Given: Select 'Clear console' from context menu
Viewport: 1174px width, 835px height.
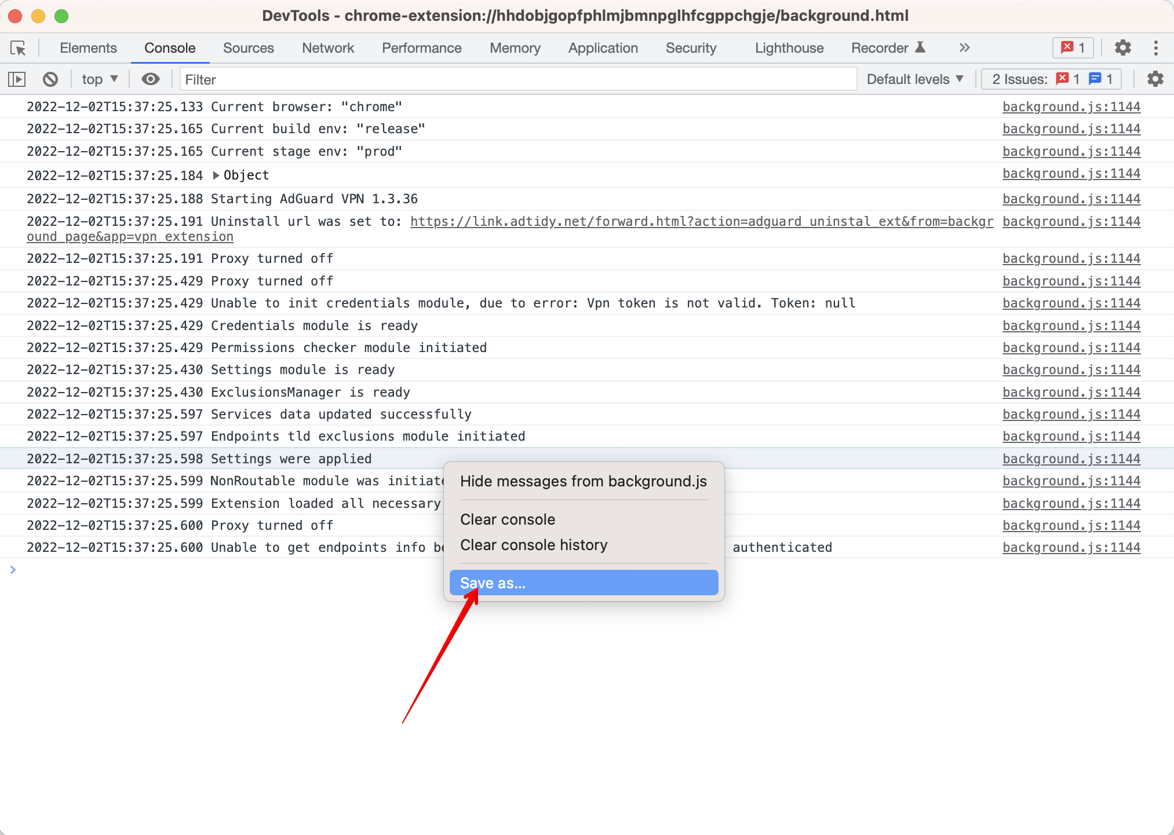Looking at the screenshot, I should click(x=508, y=519).
